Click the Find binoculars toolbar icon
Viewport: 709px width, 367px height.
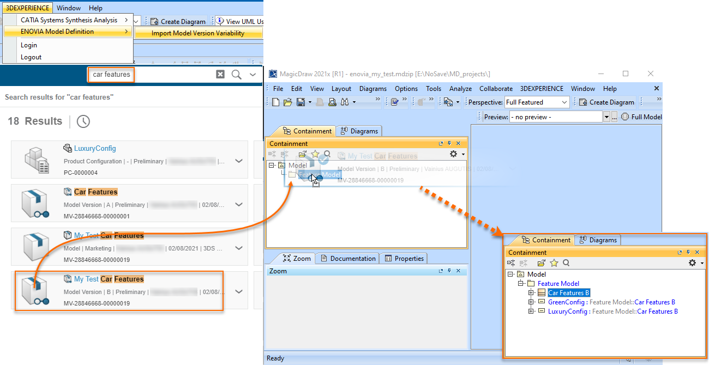(345, 102)
